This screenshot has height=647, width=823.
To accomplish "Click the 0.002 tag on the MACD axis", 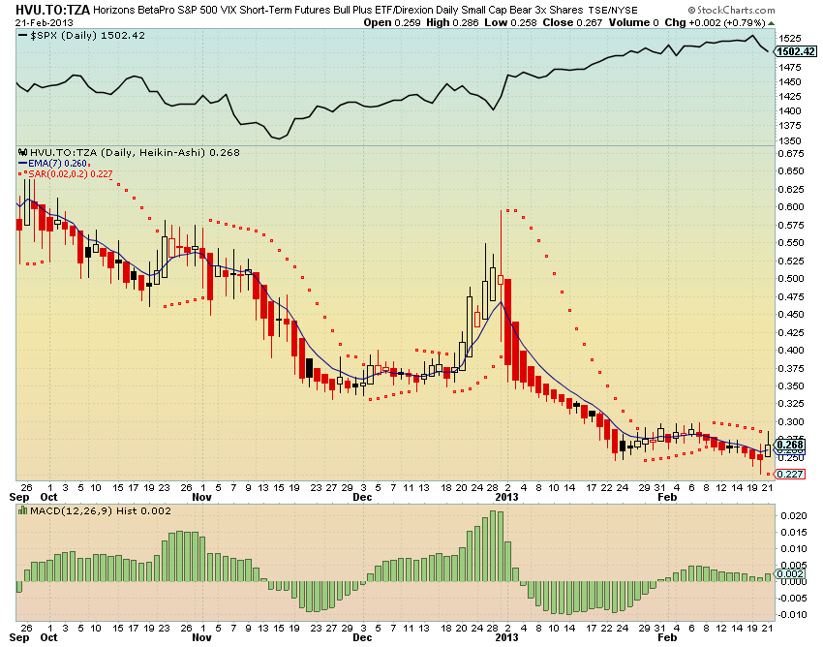I will pos(790,573).
